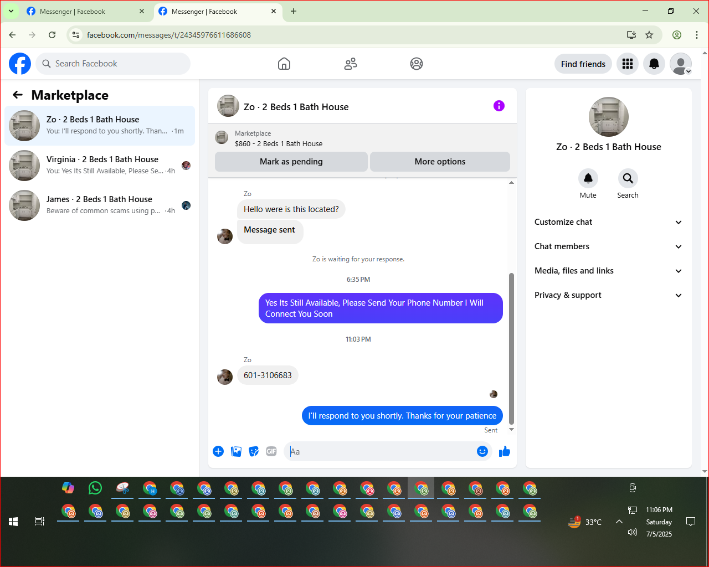Open the clock showing 11:06 PM
This screenshot has height=567, width=709.
[659, 509]
